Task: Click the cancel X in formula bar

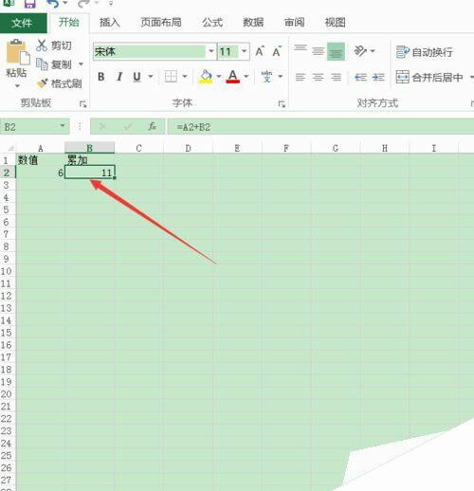Action: 102,127
